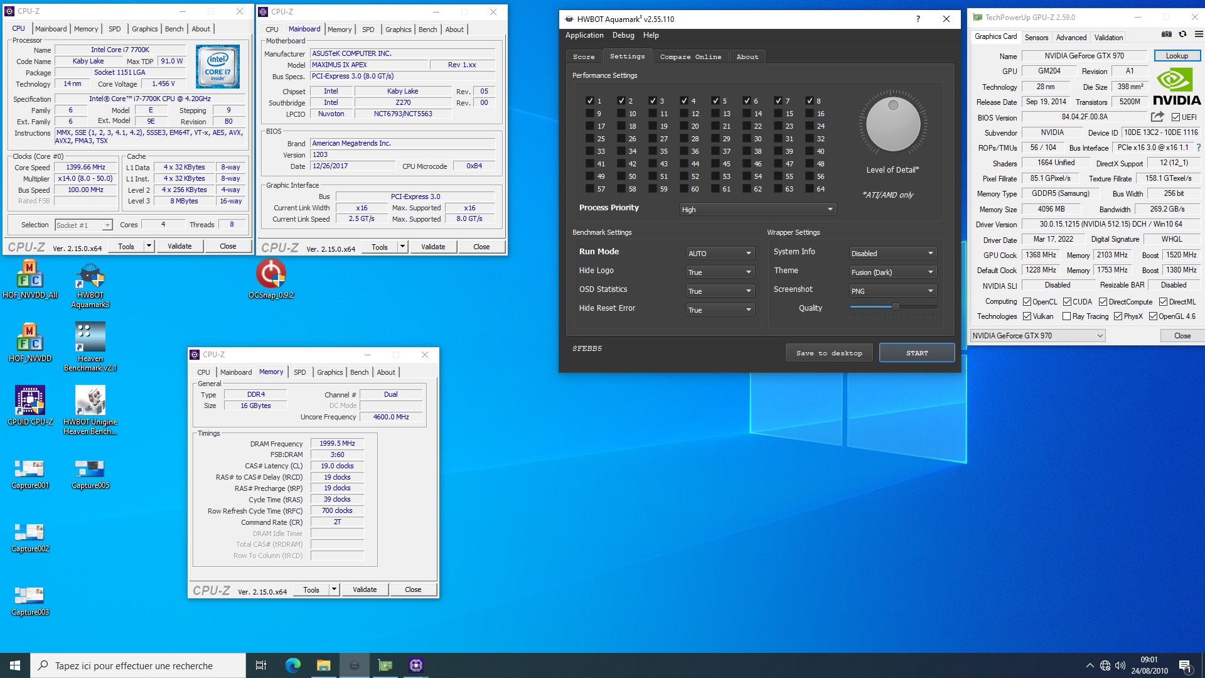Click the BIOS export share icon
Image resolution: width=1205 pixels, height=678 pixels.
coord(1157,117)
